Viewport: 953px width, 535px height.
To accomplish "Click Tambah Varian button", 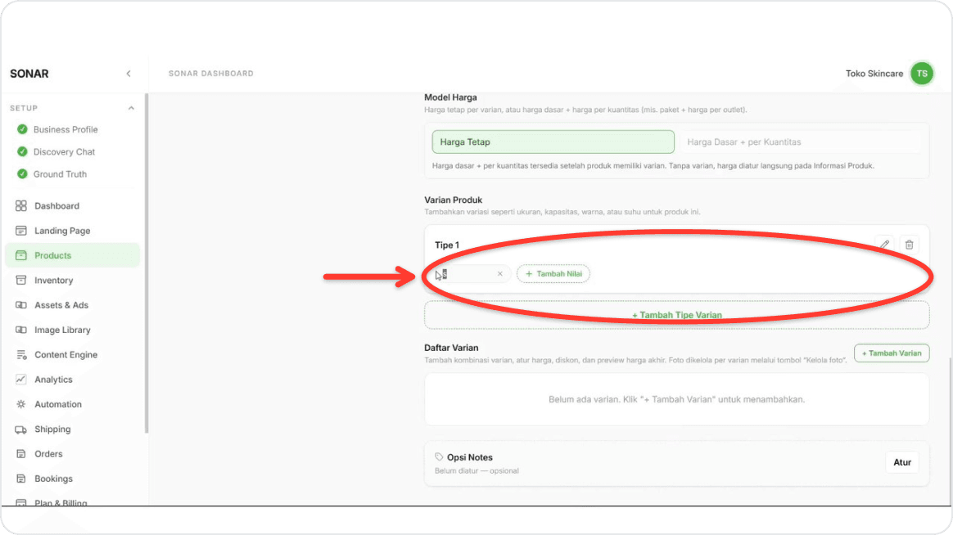I will pyautogui.click(x=891, y=353).
